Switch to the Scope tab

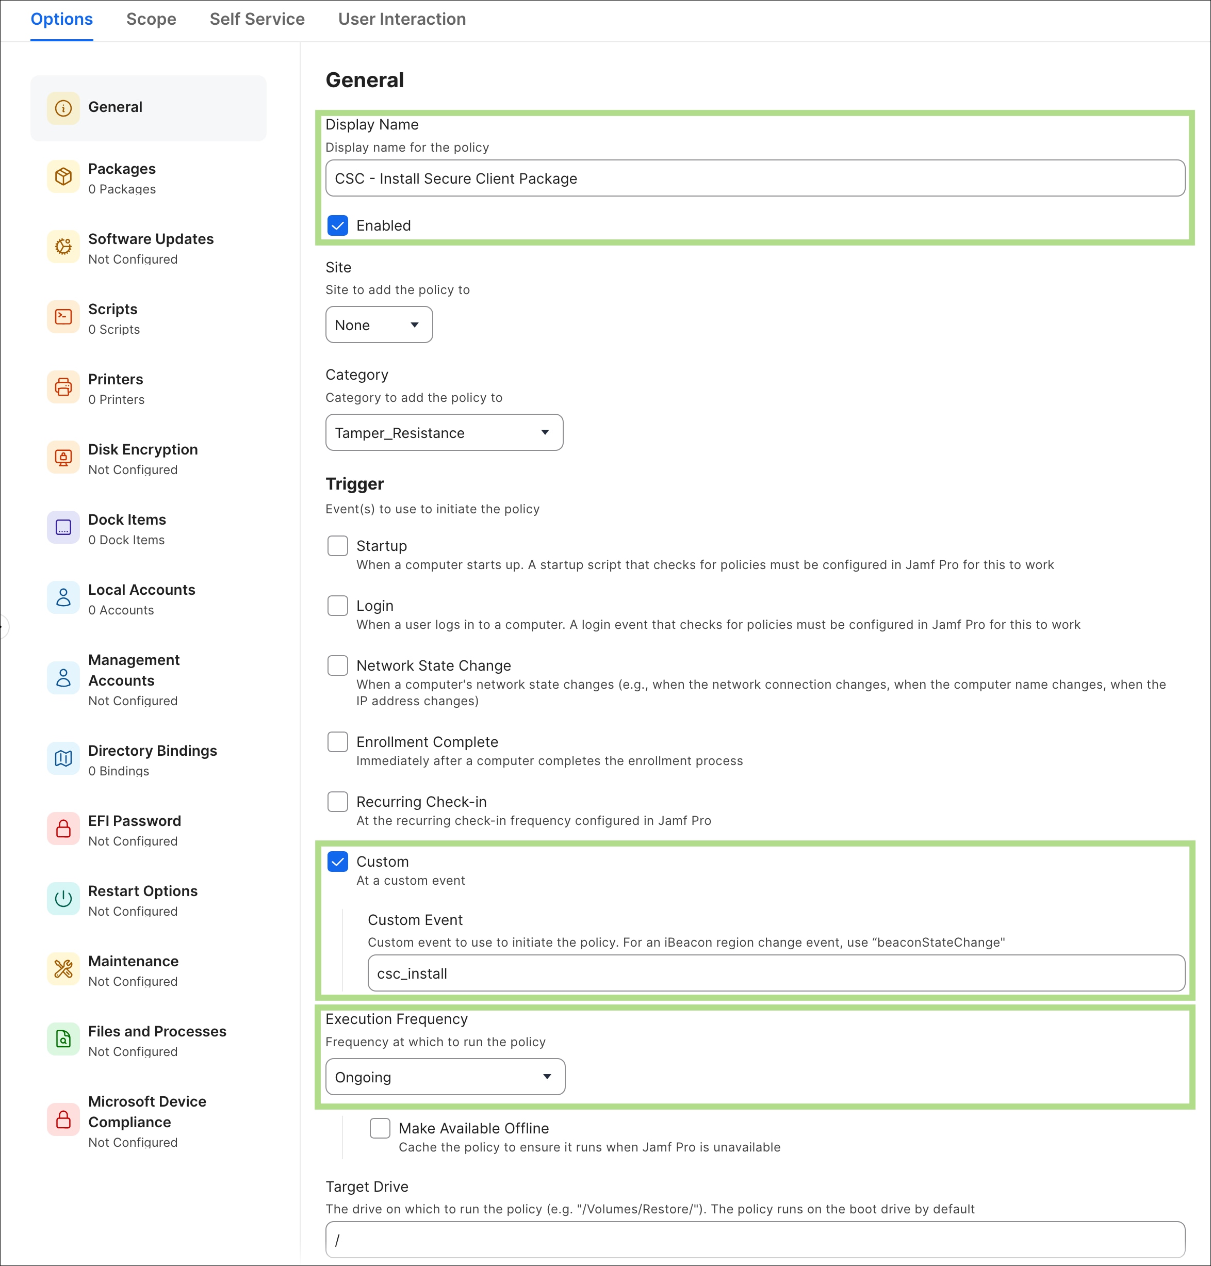pos(151,20)
